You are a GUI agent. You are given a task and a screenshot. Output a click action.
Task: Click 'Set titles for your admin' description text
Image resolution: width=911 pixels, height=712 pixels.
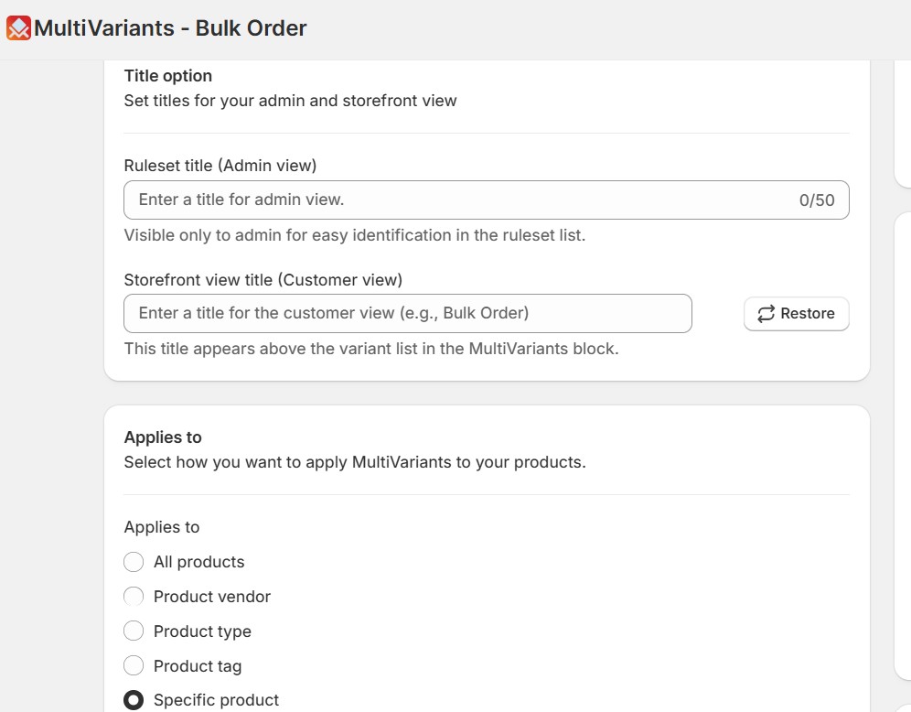tap(290, 101)
